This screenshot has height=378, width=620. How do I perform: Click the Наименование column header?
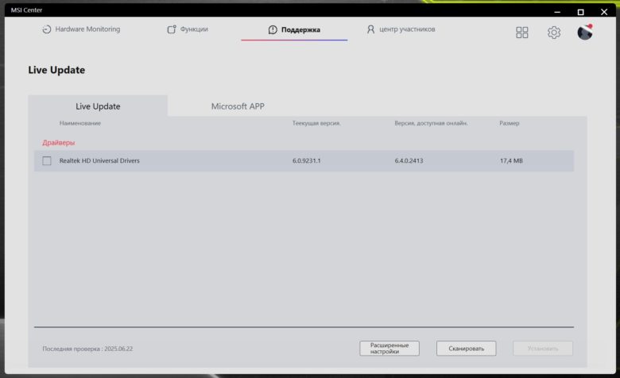[x=80, y=123]
